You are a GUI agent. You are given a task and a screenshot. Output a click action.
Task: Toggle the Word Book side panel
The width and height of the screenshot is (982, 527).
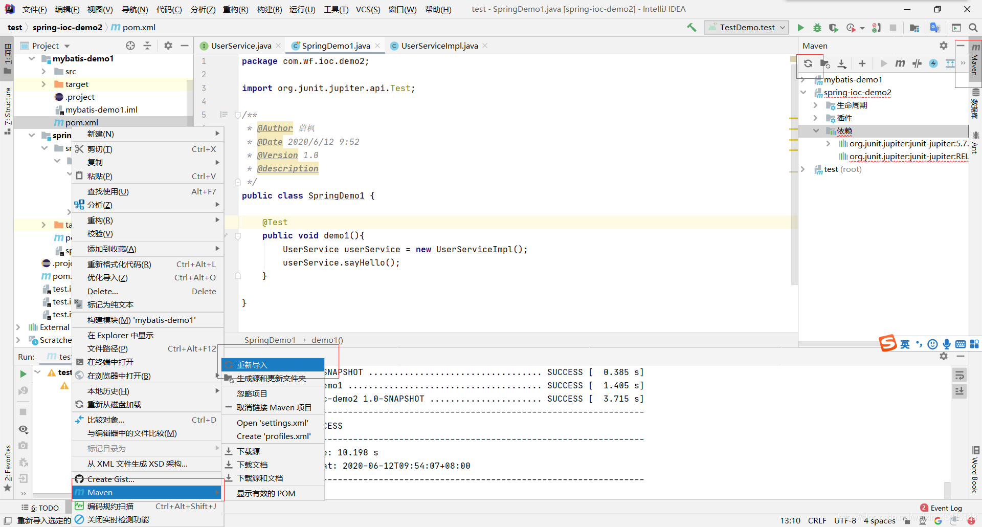(x=975, y=470)
